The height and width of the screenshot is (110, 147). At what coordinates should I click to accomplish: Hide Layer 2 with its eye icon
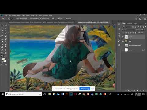pos(123,37)
